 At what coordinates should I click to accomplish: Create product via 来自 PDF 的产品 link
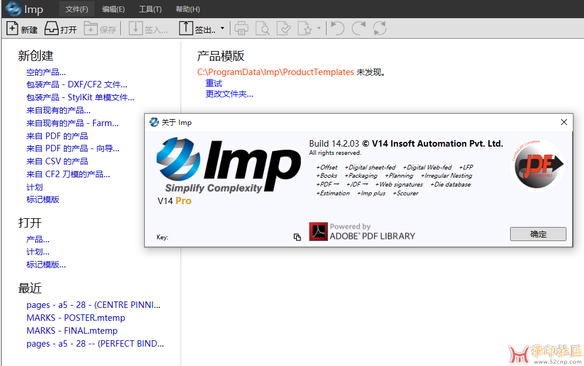click(57, 136)
